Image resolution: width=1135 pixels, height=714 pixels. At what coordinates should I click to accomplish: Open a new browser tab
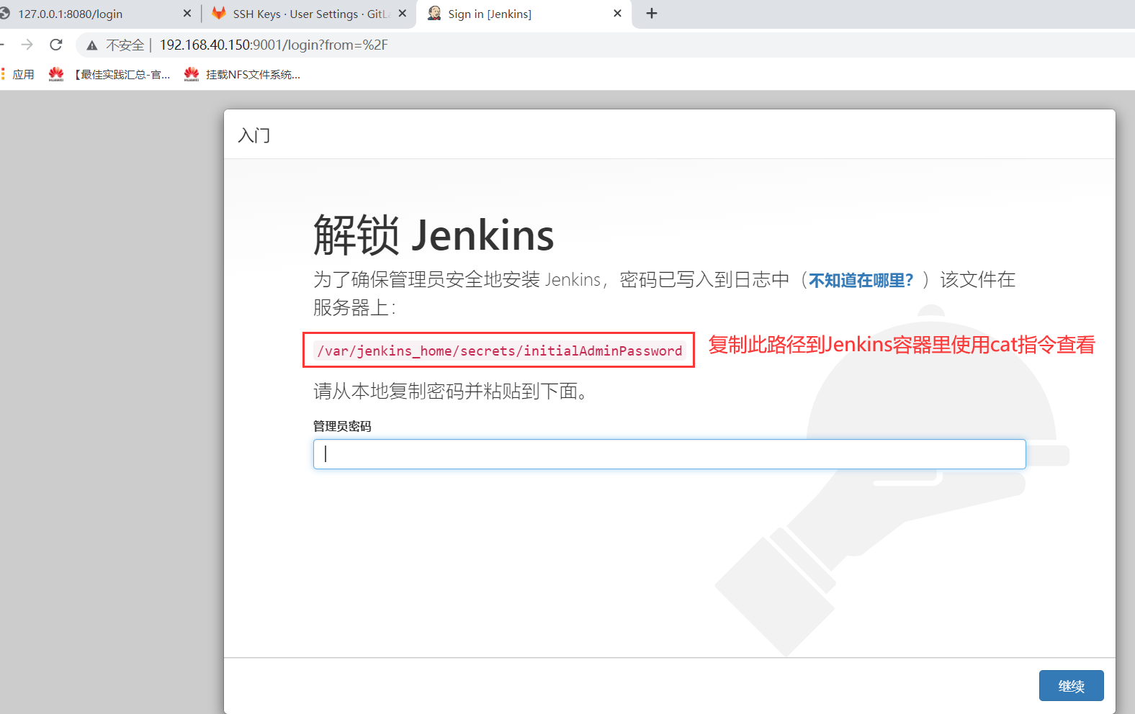coord(652,14)
